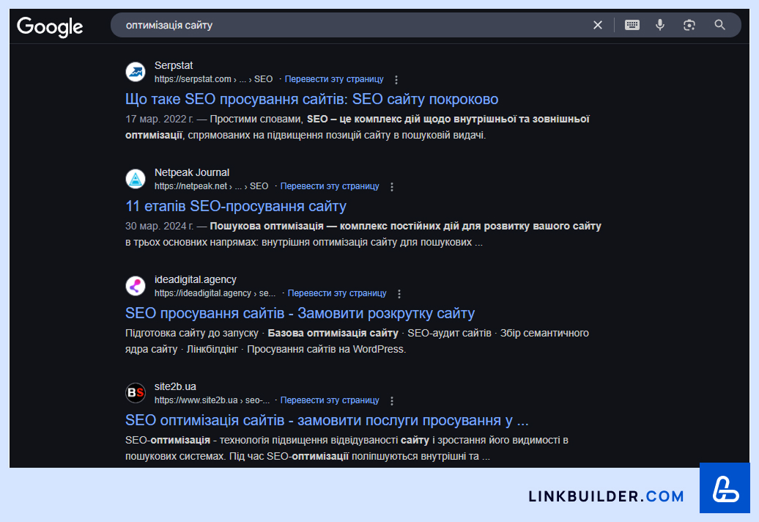
Task: Click the Netpeak Journal favicon
Action: point(136,179)
